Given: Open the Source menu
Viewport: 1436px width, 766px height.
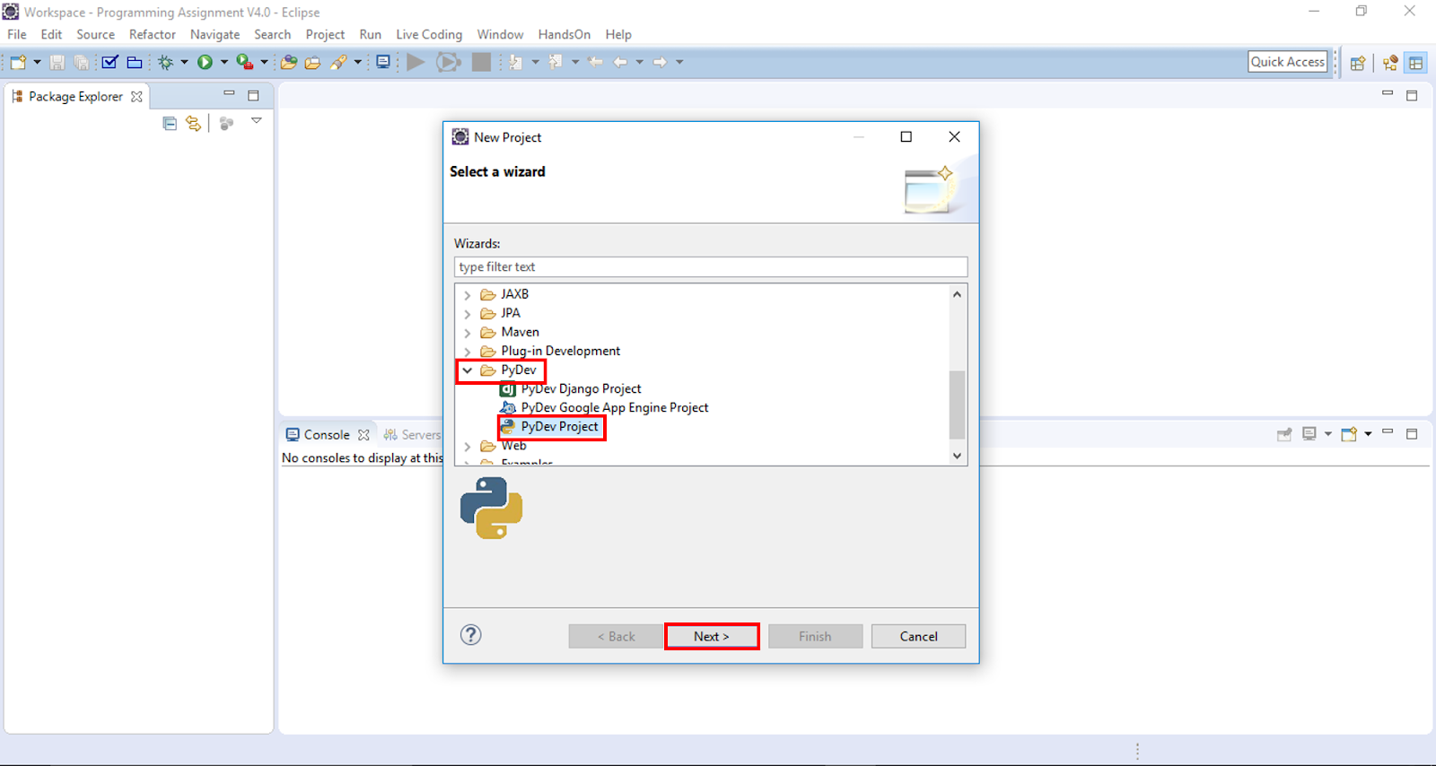Looking at the screenshot, I should pos(95,34).
